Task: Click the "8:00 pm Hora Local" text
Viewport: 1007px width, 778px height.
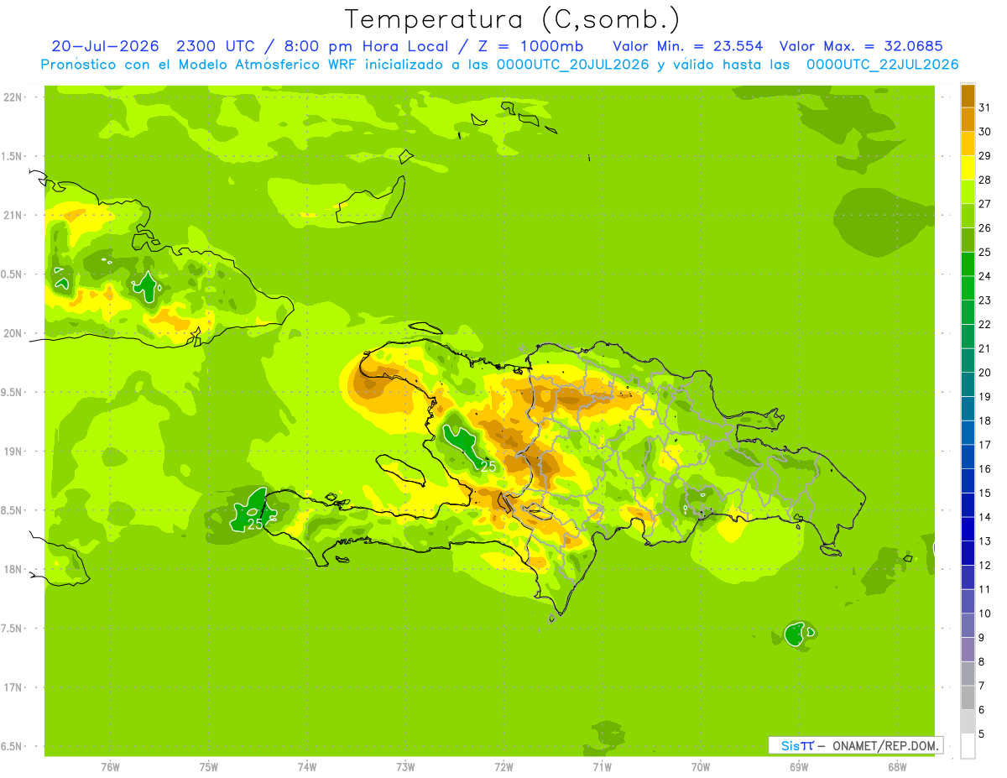Action: 368,46
